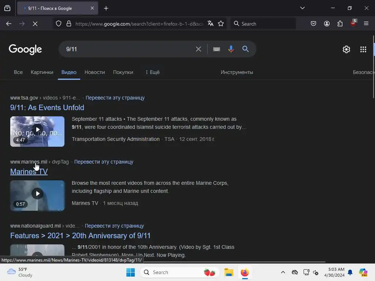Click the Firefox taskbar icon

click(245, 272)
